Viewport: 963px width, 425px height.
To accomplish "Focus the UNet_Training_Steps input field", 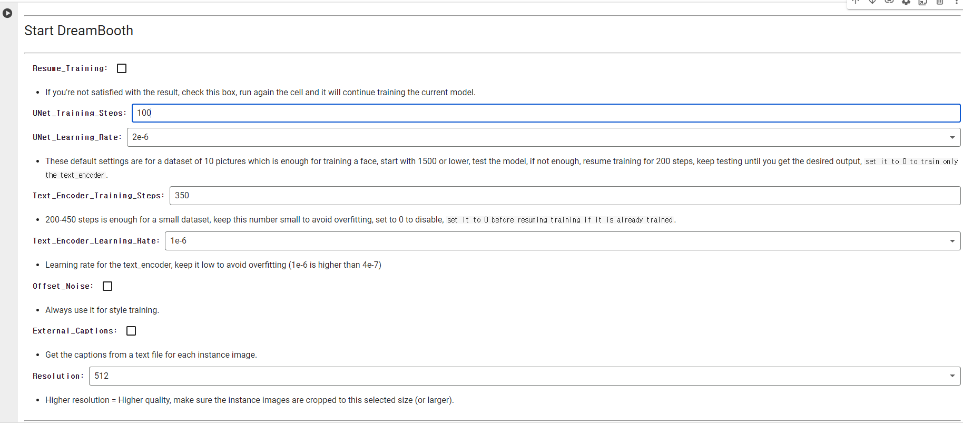I will pos(546,113).
